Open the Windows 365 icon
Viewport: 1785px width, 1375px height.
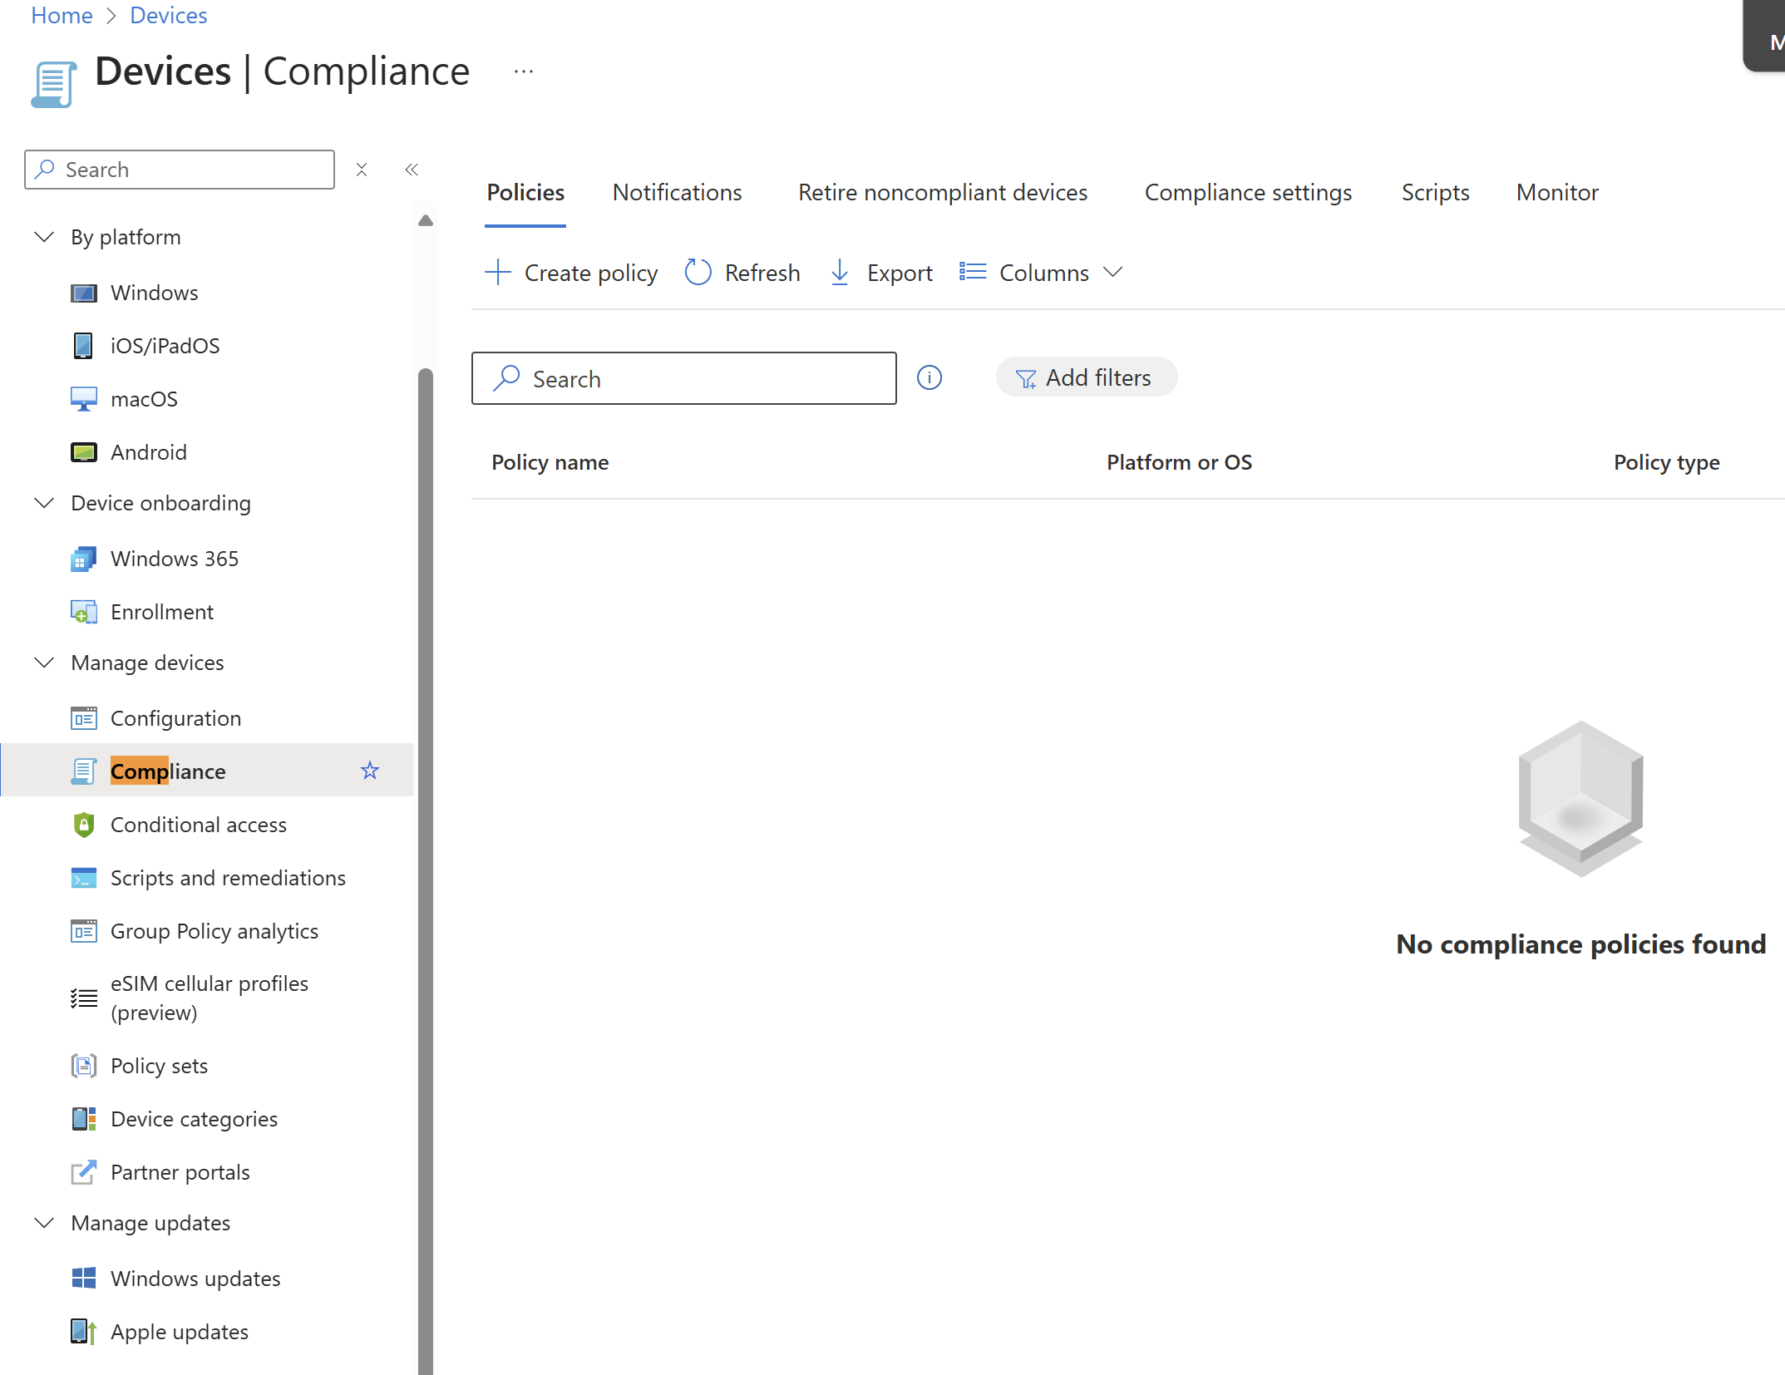[83, 559]
